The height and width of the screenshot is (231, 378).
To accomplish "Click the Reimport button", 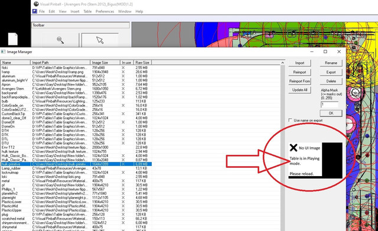I will coord(299,72).
